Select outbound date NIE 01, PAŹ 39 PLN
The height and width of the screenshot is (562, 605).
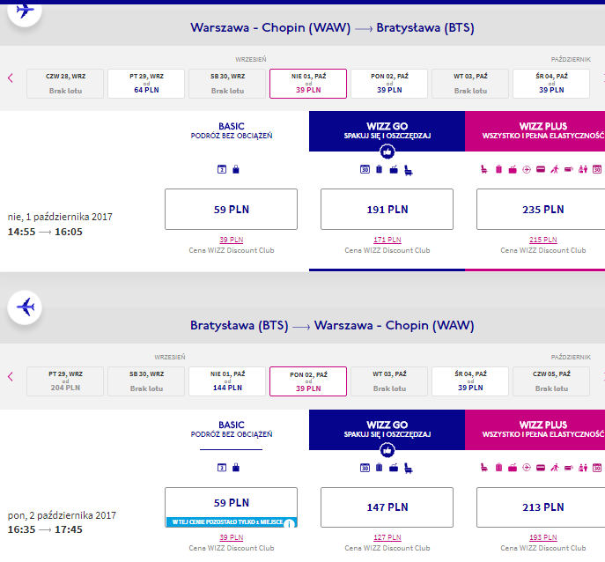click(308, 84)
